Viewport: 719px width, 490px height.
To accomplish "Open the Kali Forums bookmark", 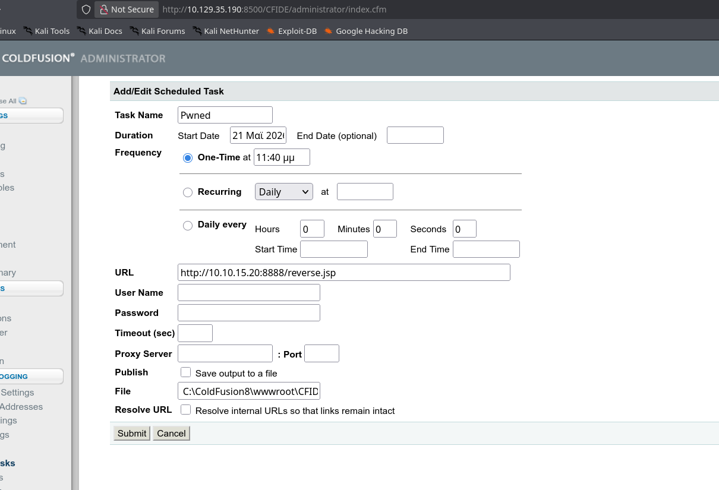I will click(x=157, y=31).
